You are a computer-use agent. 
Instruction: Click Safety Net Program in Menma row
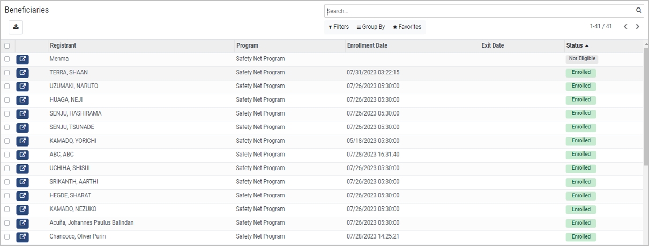point(260,59)
